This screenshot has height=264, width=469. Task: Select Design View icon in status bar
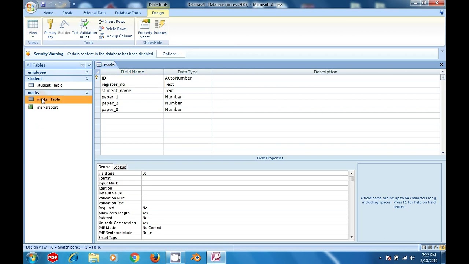pyautogui.click(x=442, y=247)
